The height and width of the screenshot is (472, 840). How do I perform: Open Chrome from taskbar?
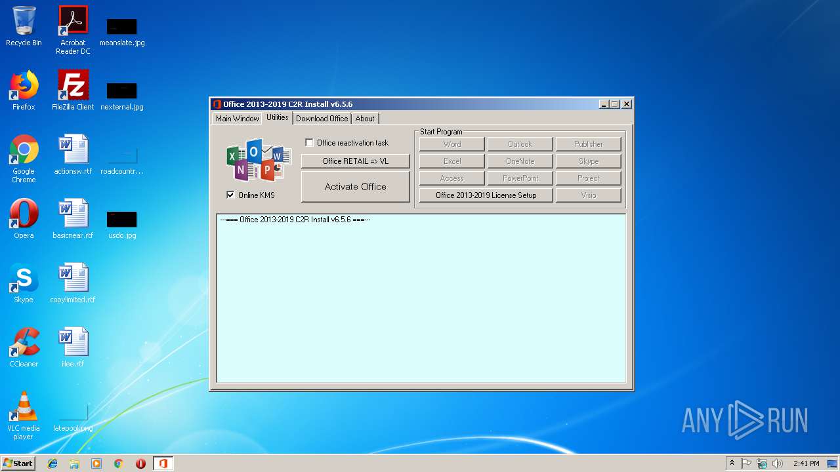pos(119,463)
